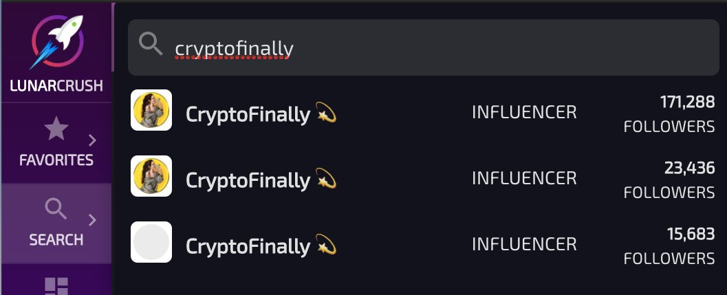The height and width of the screenshot is (295, 727).
Task: Click the first CryptoFinally avatar thumbnail
Action: pos(151,110)
